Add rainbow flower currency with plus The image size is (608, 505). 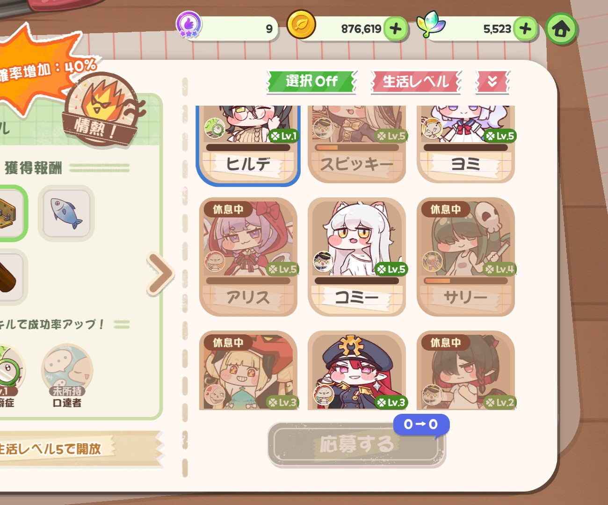[525, 29]
